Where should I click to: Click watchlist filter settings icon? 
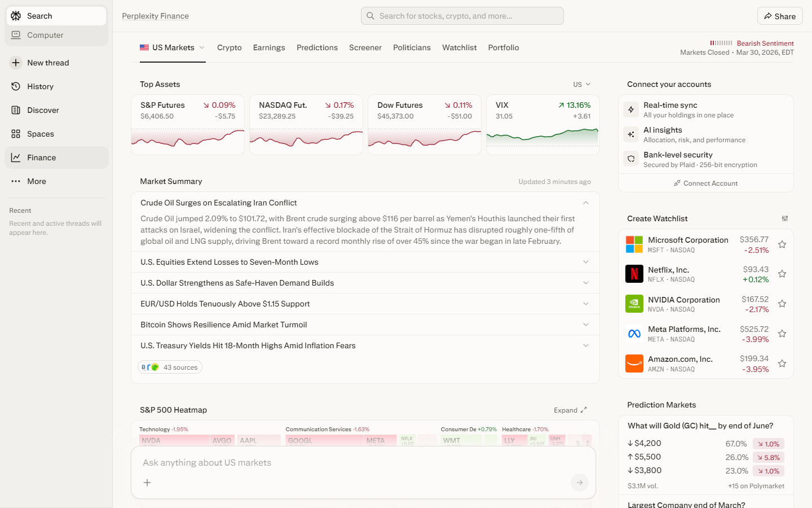coord(785,218)
